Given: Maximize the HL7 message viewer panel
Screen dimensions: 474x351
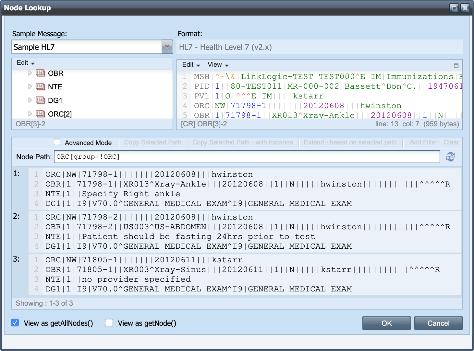Looking at the screenshot, I should [x=456, y=65].
